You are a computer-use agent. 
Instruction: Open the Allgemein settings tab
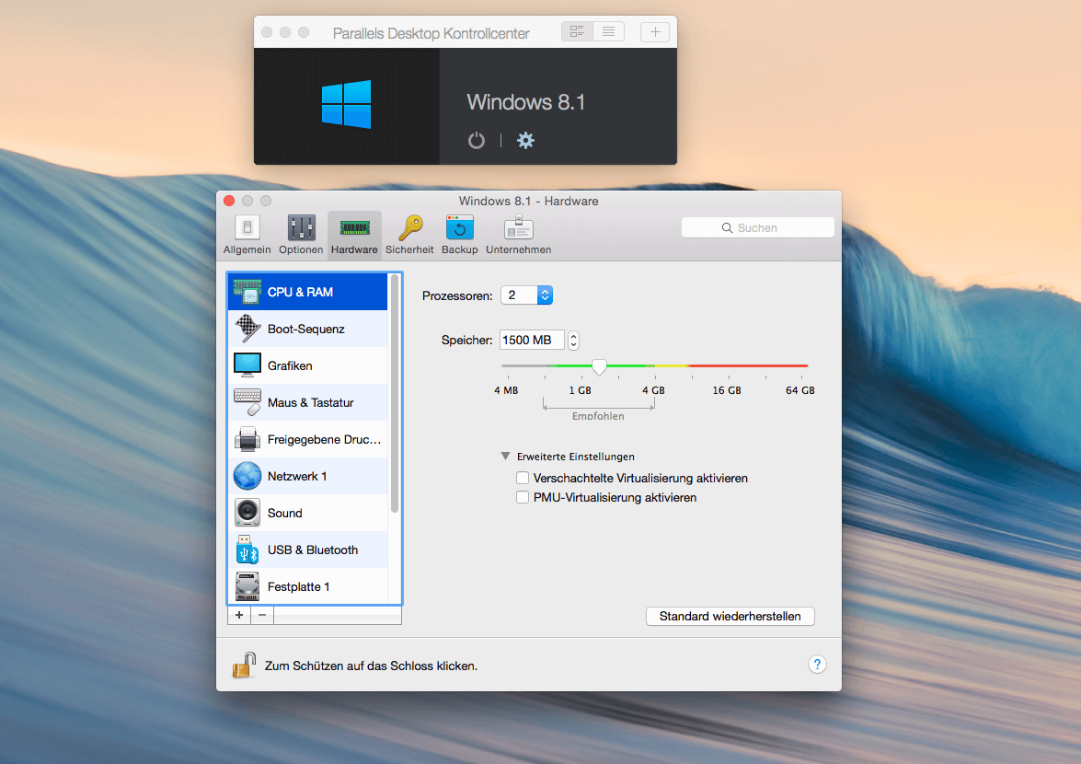247,235
